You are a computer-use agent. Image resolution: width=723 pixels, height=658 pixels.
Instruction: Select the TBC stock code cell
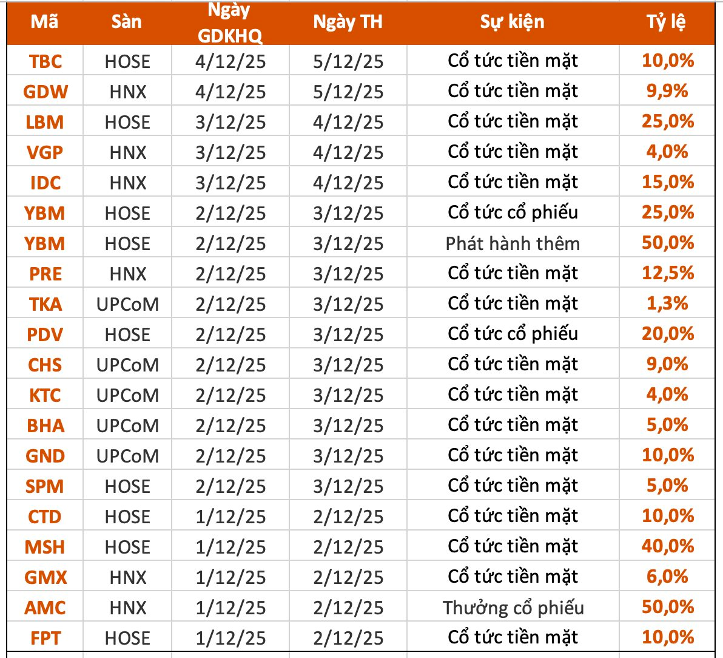(45, 61)
